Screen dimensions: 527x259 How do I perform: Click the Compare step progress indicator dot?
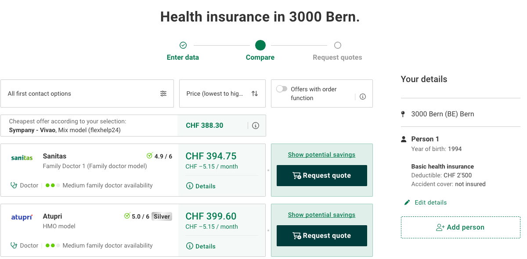pyautogui.click(x=260, y=45)
